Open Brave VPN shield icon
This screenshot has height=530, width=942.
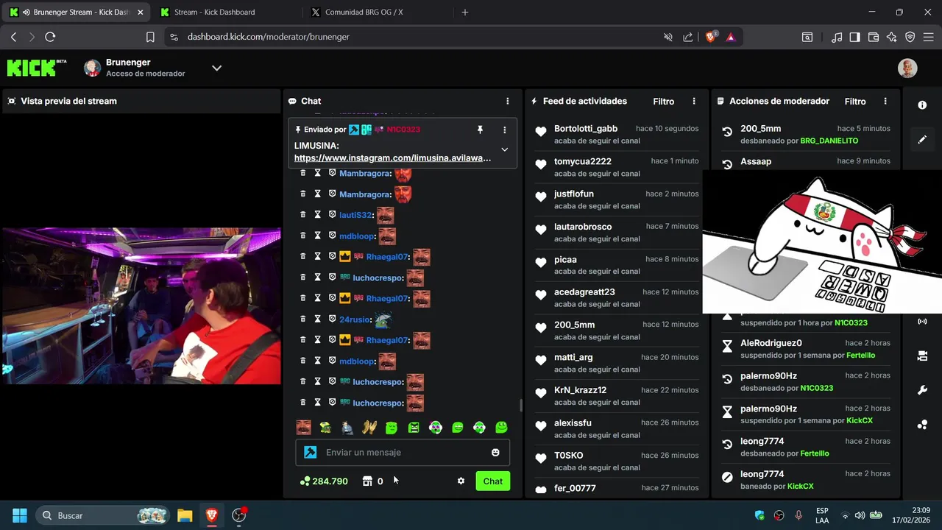coord(910,37)
